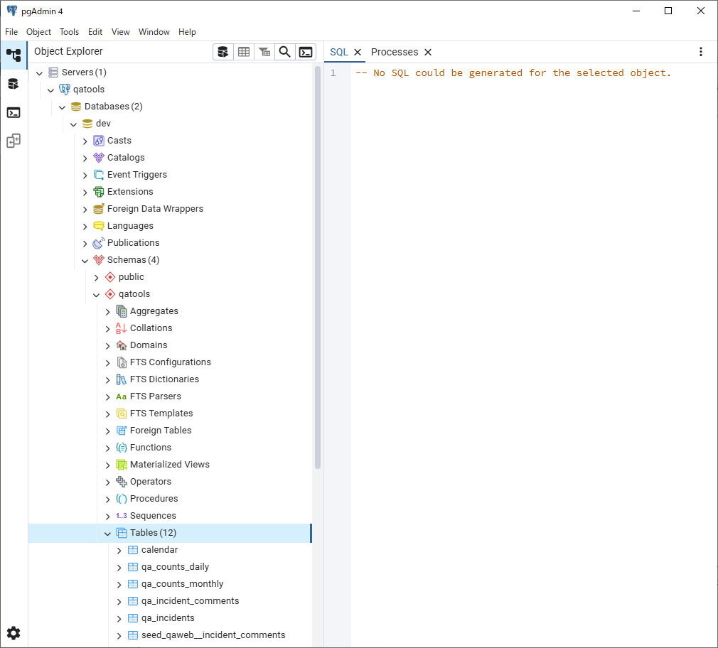
Task: Click the Collations node icon
Action: point(122,328)
